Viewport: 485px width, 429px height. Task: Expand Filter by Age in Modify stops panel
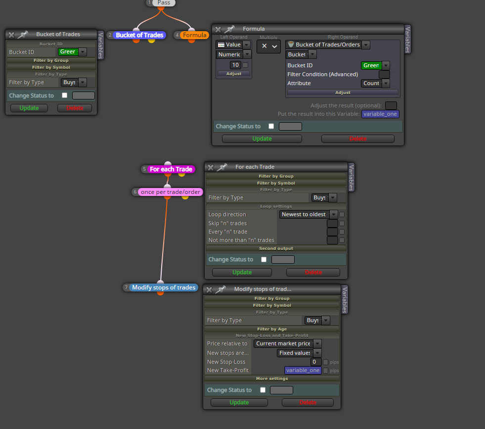point(272,329)
